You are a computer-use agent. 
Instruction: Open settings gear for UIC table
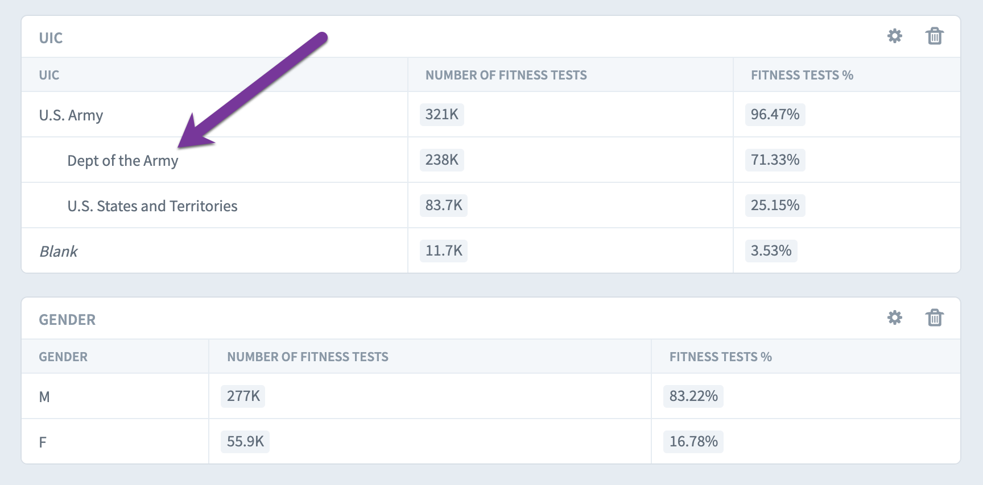[x=895, y=36]
